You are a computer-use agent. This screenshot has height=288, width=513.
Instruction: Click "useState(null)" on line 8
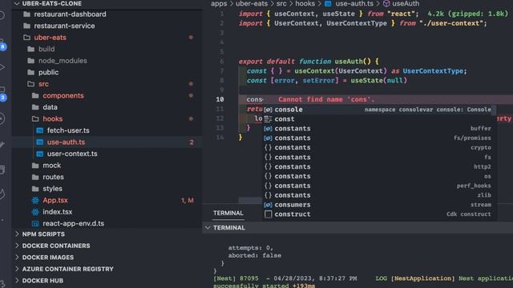(x=378, y=80)
